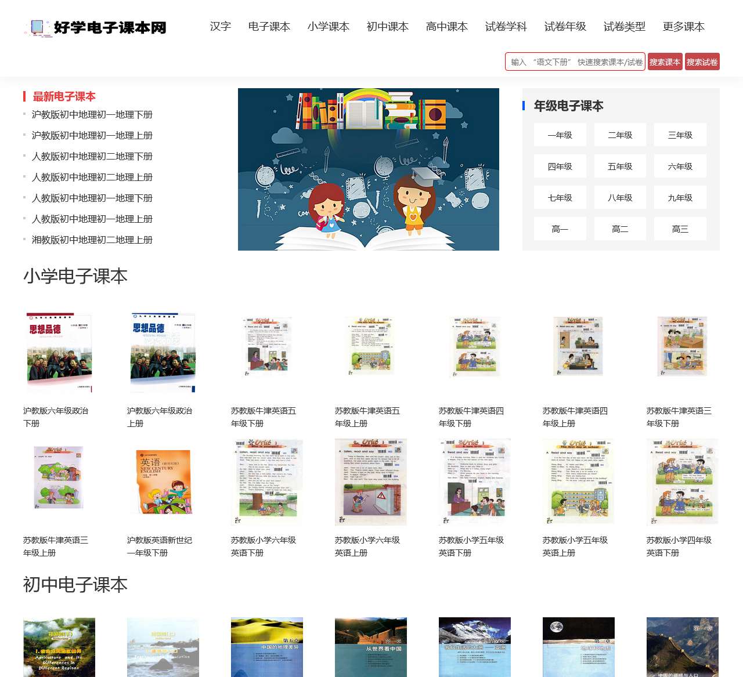This screenshot has height=677, width=743.
Task: Select 高中课本 in the top navigation
Action: pos(446,27)
